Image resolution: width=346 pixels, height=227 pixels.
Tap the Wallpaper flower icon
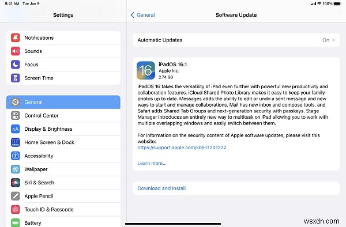pyautogui.click(x=15, y=169)
